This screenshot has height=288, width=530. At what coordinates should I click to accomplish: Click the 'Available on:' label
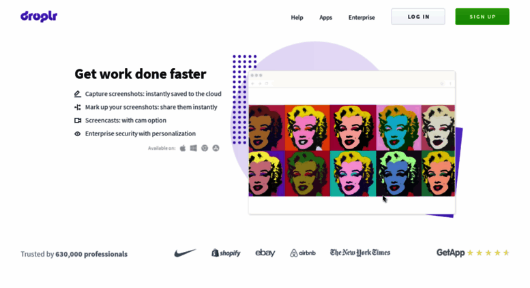pyautogui.click(x=162, y=148)
